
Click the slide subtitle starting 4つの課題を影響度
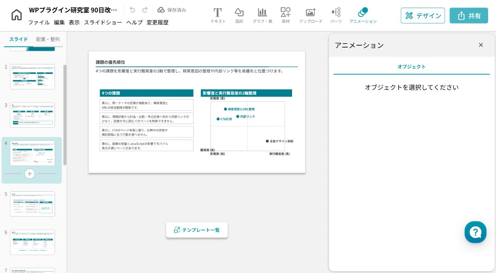(189, 71)
